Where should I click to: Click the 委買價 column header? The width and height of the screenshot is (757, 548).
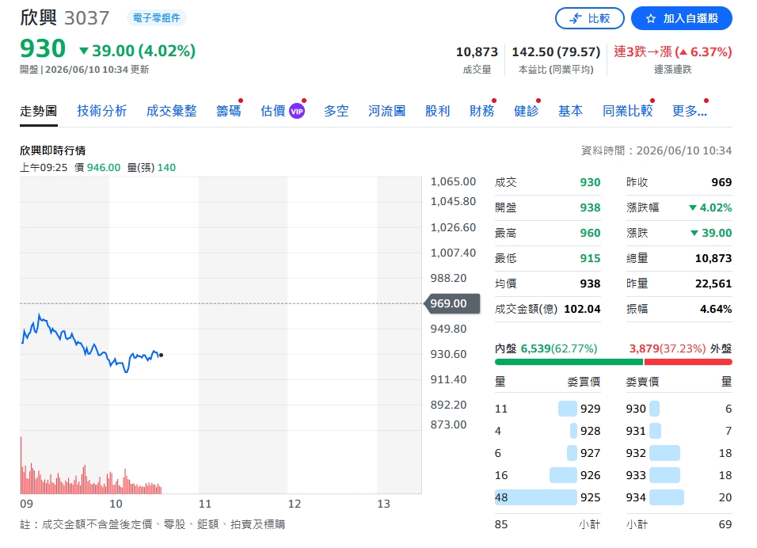pyautogui.click(x=584, y=382)
